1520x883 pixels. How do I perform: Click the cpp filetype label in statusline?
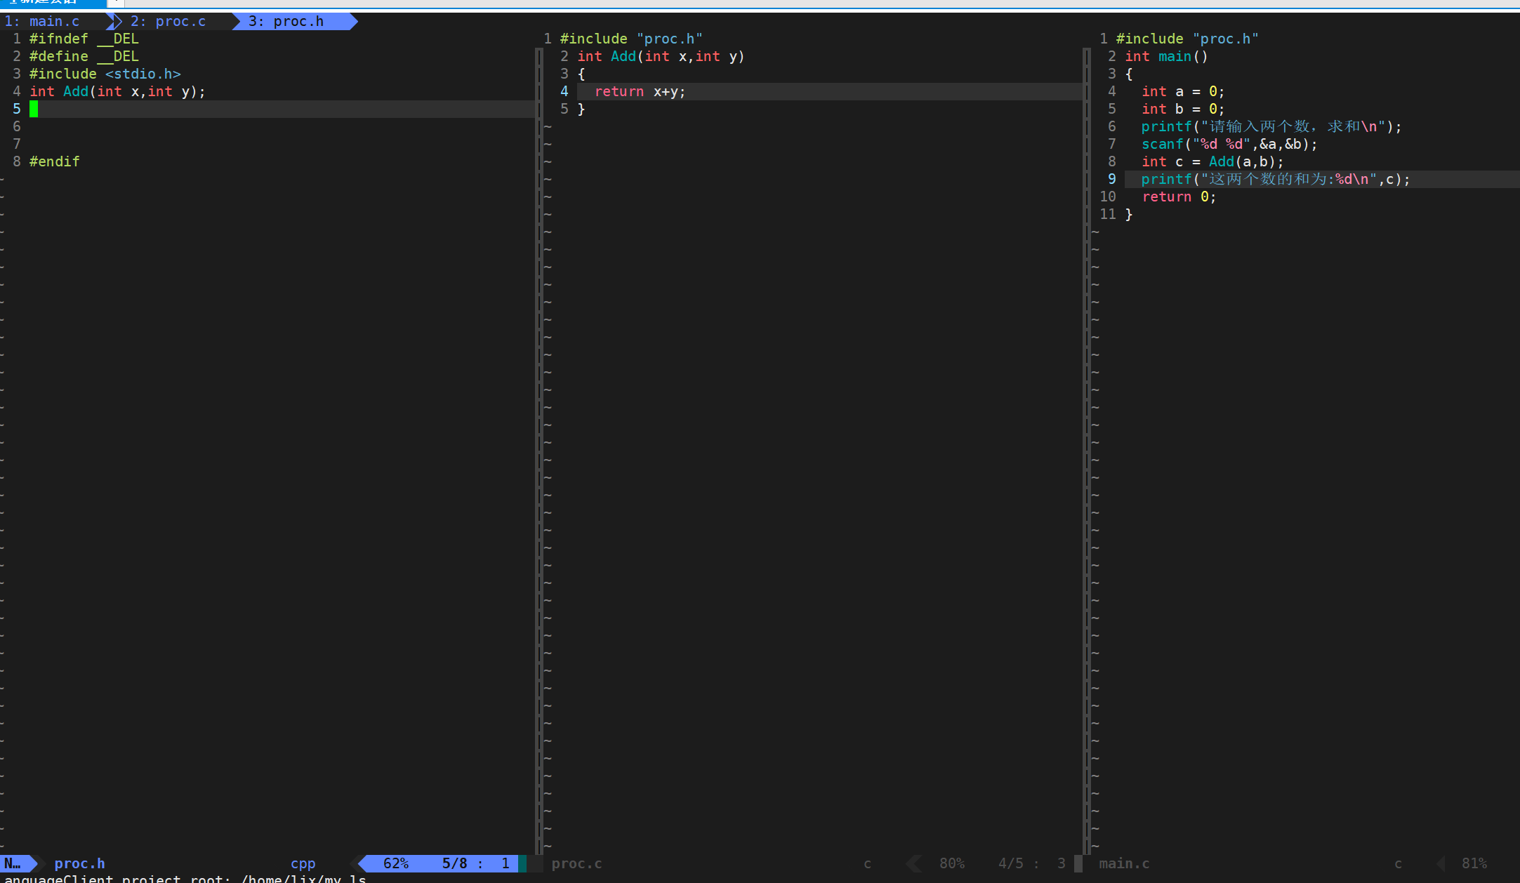(303, 863)
